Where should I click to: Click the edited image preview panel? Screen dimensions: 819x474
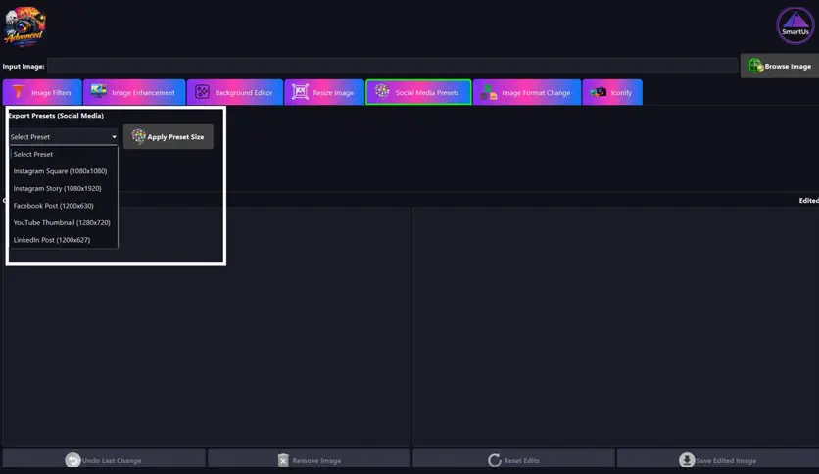[x=616, y=326]
